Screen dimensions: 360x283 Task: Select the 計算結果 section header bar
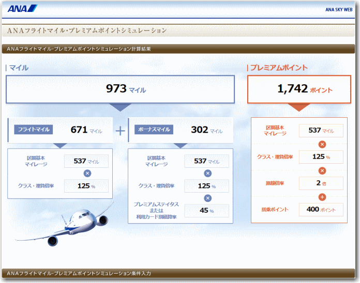pyautogui.click(x=178, y=49)
